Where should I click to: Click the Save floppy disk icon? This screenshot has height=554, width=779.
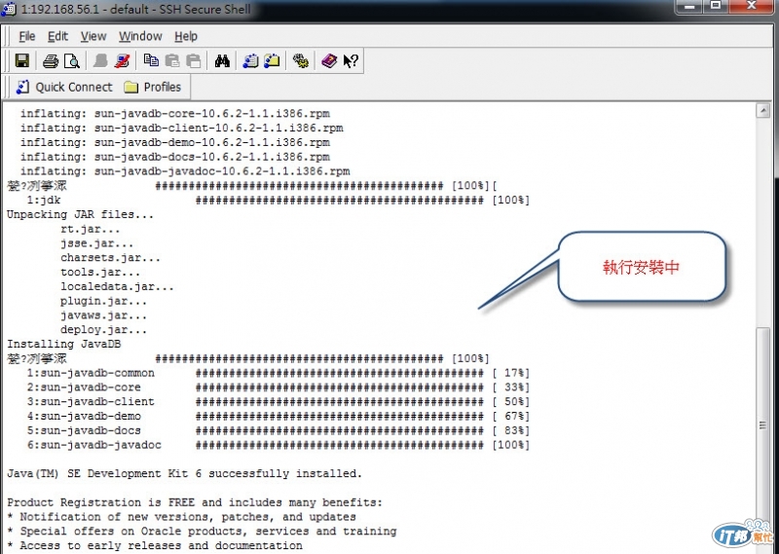[x=21, y=60]
